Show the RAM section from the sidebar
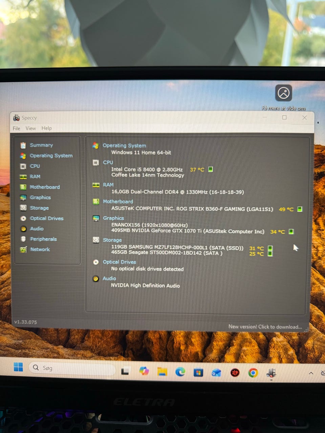The image size is (325, 433). pyautogui.click(x=35, y=177)
